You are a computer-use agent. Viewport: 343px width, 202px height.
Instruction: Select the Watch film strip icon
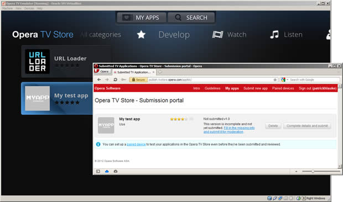click(x=217, y=34)
